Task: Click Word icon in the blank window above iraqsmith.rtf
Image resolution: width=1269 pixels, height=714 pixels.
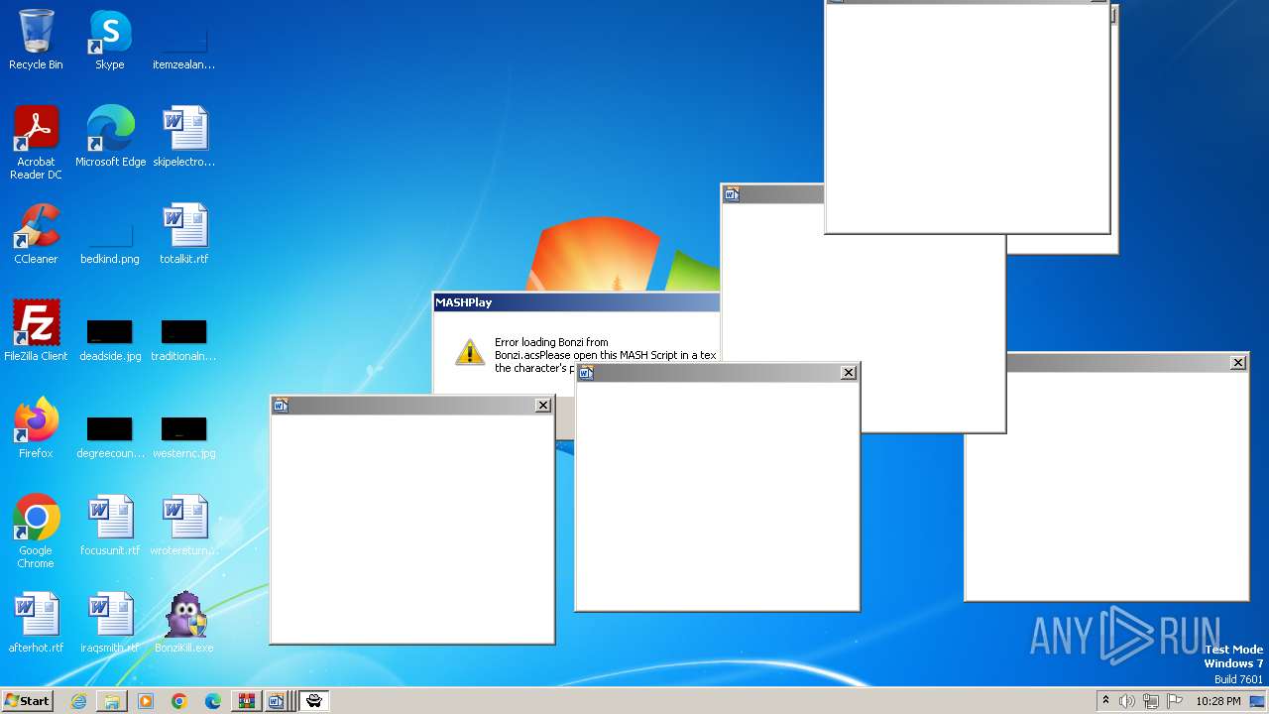Action: tap(281, 405)
